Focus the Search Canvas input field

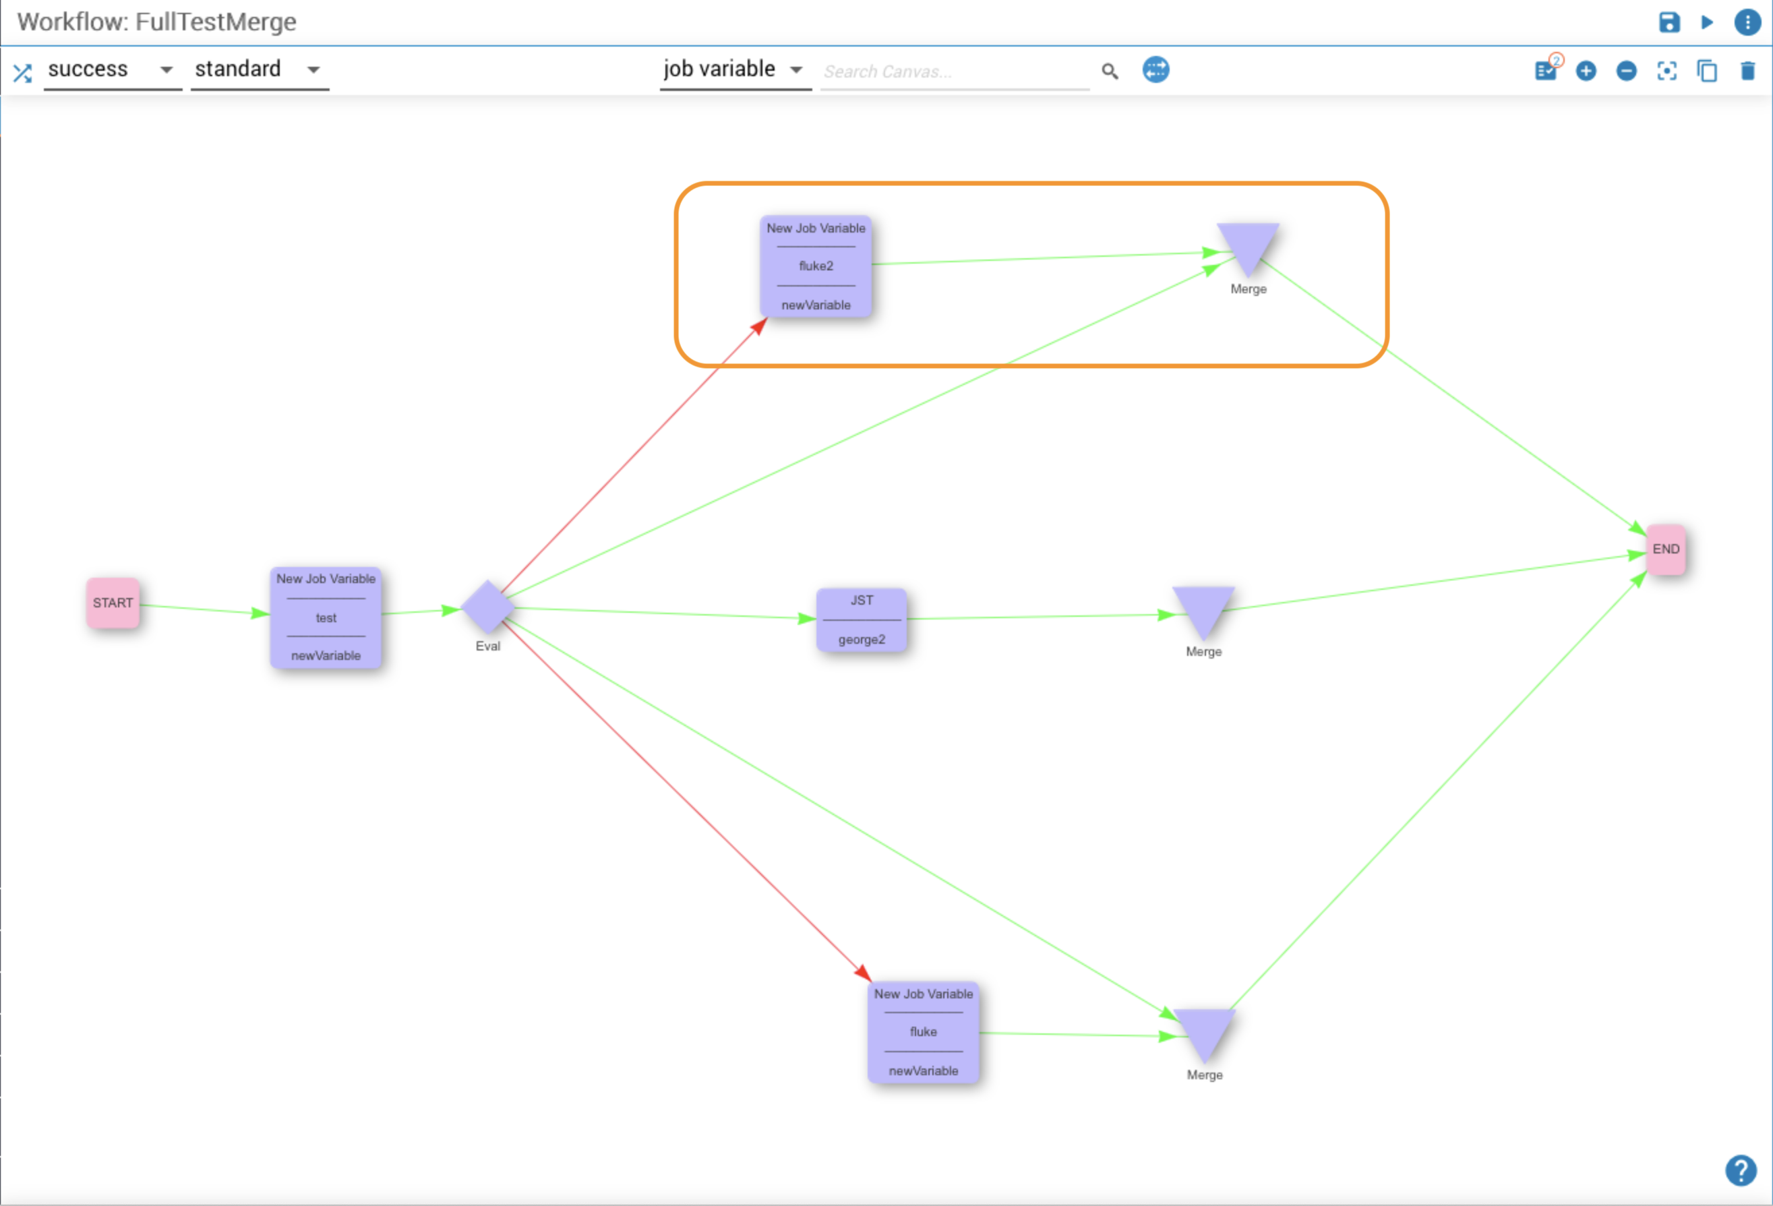(954, 71)
